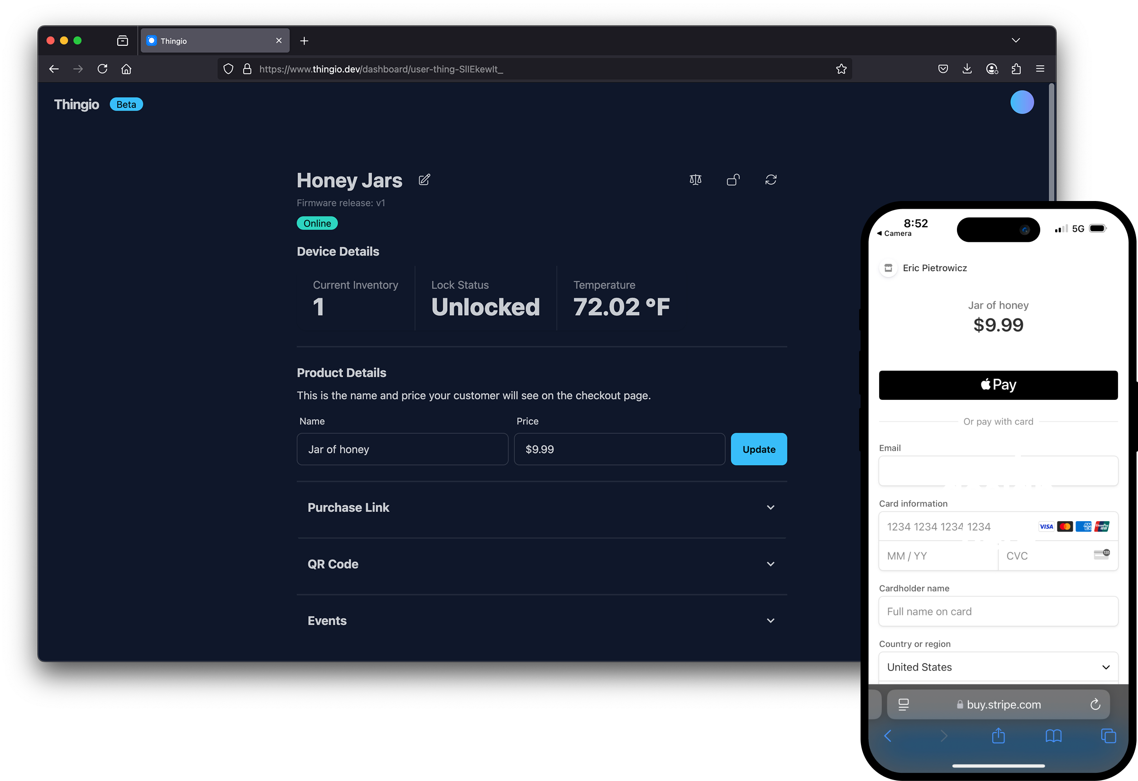This screenshot has width=1138, height=781.
Task: Click the Thingio logo text
Action: 77,104
